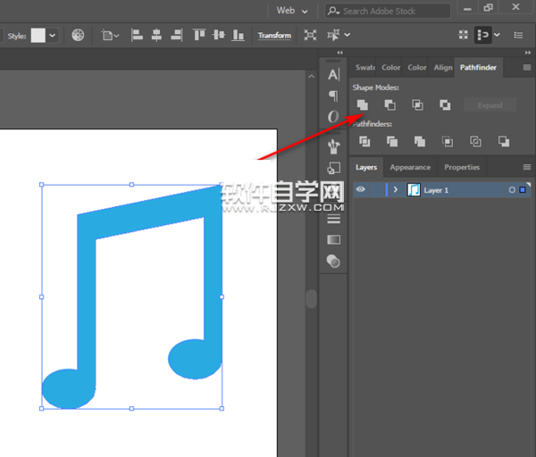Expand Layer 1 sublayers
536x457 pixels.
pos(395,190)
